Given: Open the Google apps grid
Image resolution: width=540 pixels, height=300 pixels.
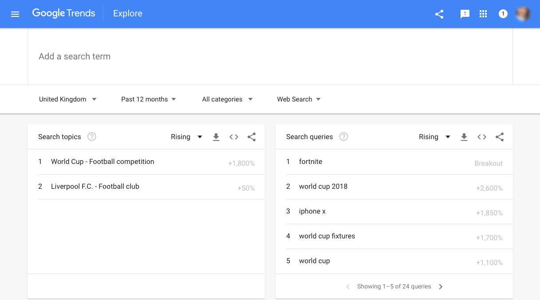Looking at the screenshot, I should [x=484, y=14].
